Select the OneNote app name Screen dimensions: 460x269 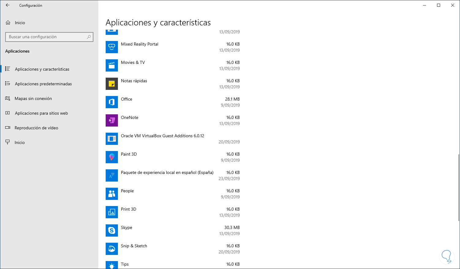click(x=130, y=117)
